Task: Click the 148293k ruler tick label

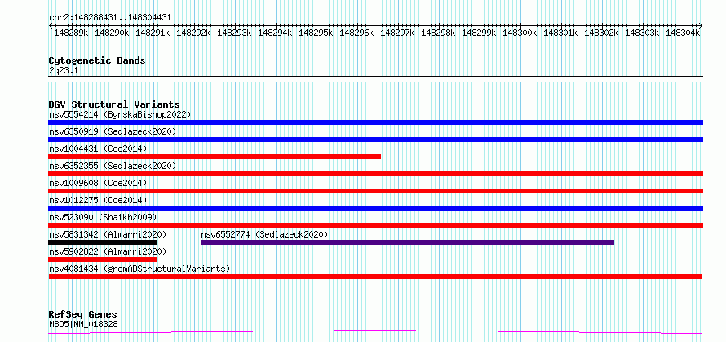Action: 234,33
